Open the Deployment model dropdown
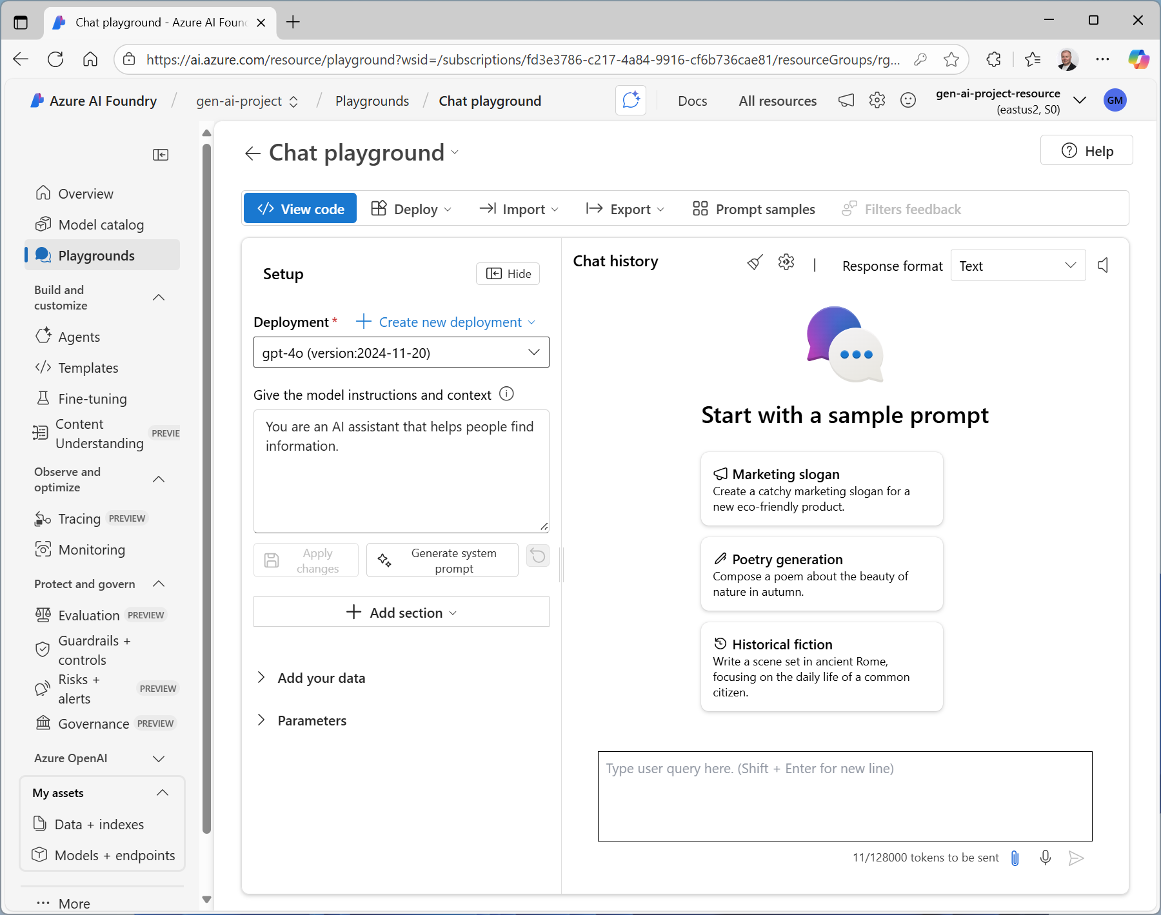Image resolution: width=1161 pixels, height=915 pixels. (401, 353)
